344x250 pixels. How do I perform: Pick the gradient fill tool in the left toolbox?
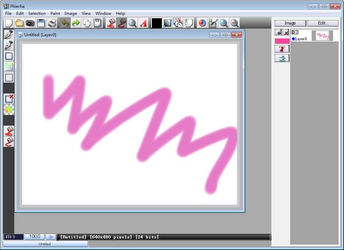(x=9, y=67)
